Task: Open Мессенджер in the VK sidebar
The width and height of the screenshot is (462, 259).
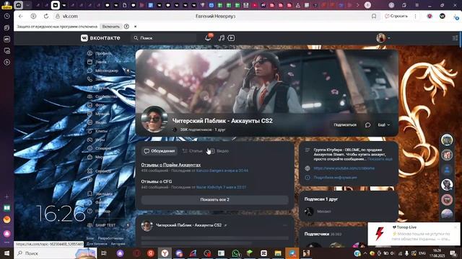Action: [x=103, y=71]
